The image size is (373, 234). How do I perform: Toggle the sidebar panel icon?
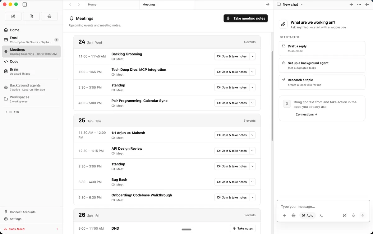[25, 5]
